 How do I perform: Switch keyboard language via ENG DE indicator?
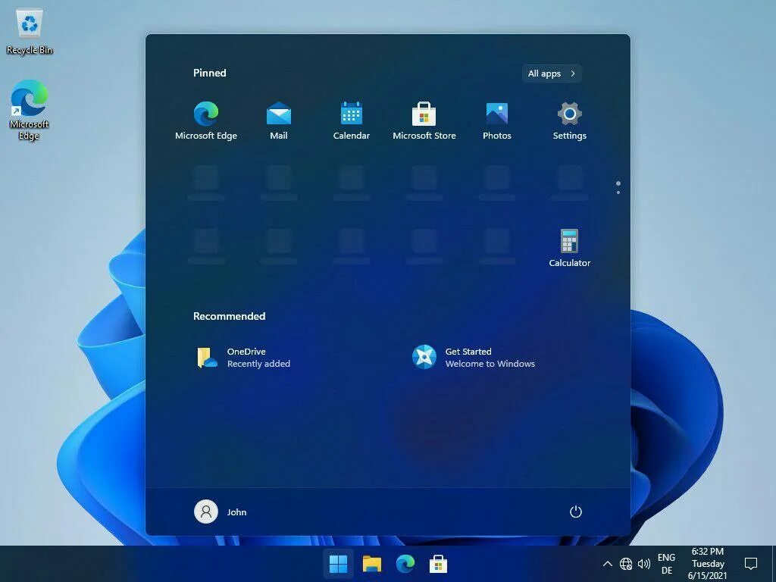666,564
